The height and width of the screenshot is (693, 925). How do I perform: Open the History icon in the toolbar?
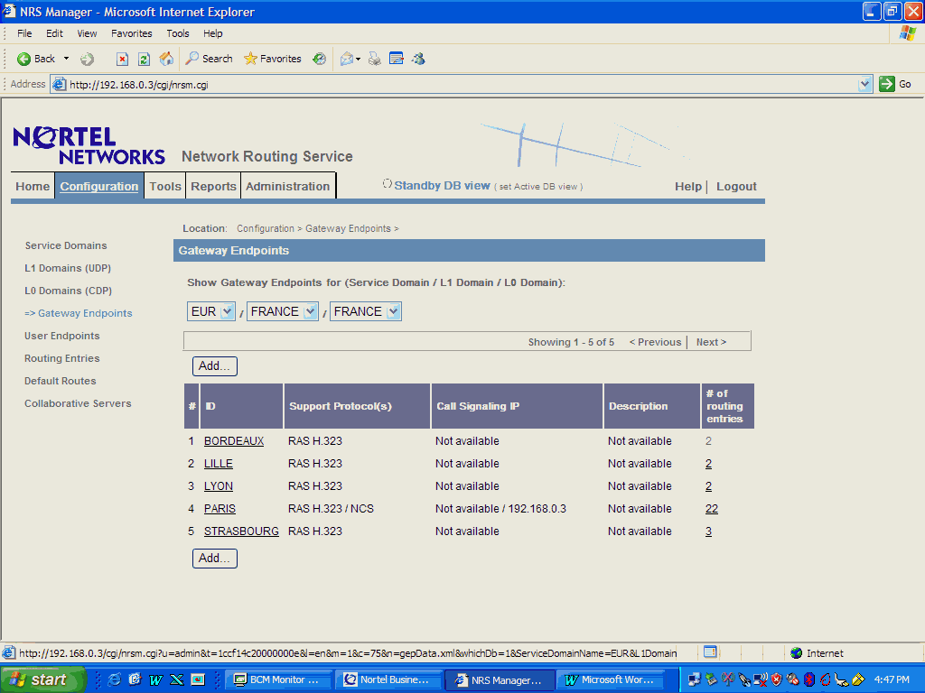(319, 59)
